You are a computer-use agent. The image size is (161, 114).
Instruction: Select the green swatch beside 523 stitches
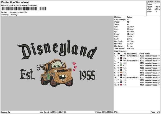[121, 65]
